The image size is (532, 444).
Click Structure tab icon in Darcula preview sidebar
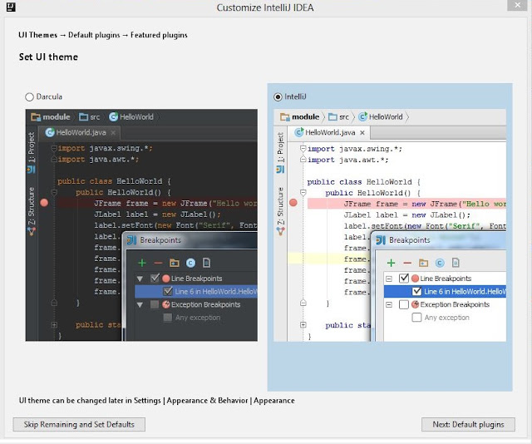[x=32, y=231]
